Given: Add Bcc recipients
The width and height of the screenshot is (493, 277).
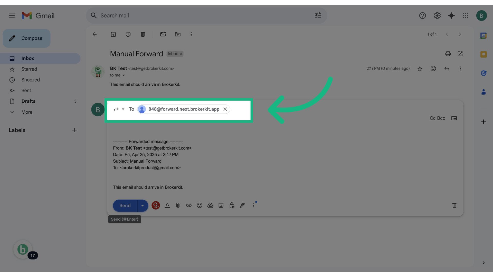Looking at the screenshot, I should click(x=441, y=118).
